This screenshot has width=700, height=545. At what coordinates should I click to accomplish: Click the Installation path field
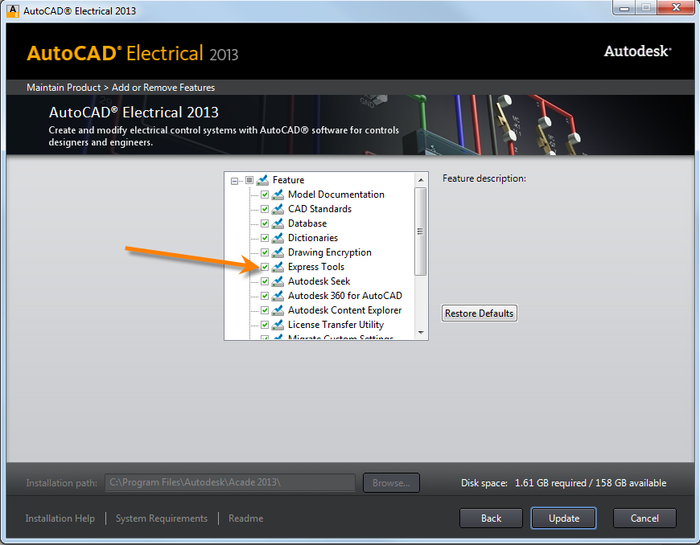(x=230, y=482)
